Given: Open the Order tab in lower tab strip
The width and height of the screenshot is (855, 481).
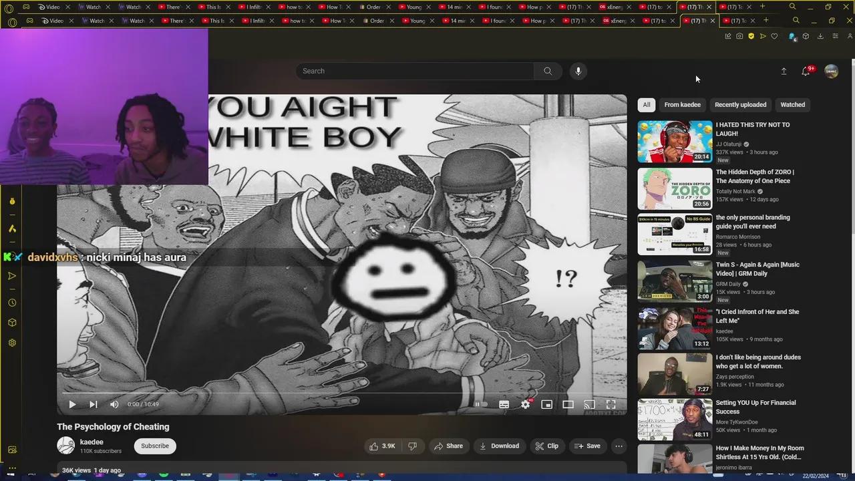Looking at the screenshot, I should coord(377,21).
